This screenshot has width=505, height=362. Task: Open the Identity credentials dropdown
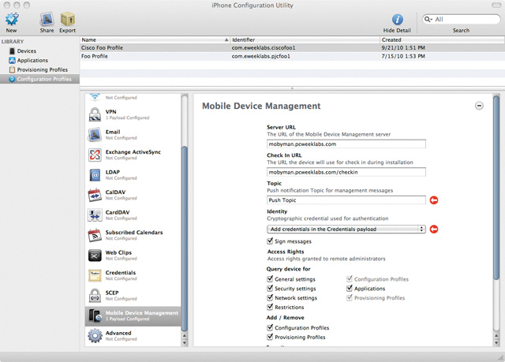346,229
